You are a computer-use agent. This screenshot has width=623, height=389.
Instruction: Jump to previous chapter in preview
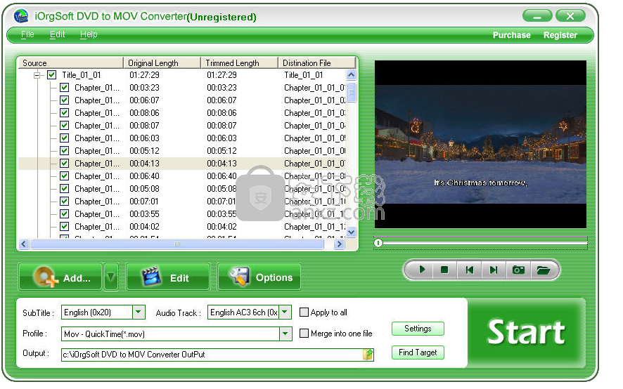click(469, 270)
